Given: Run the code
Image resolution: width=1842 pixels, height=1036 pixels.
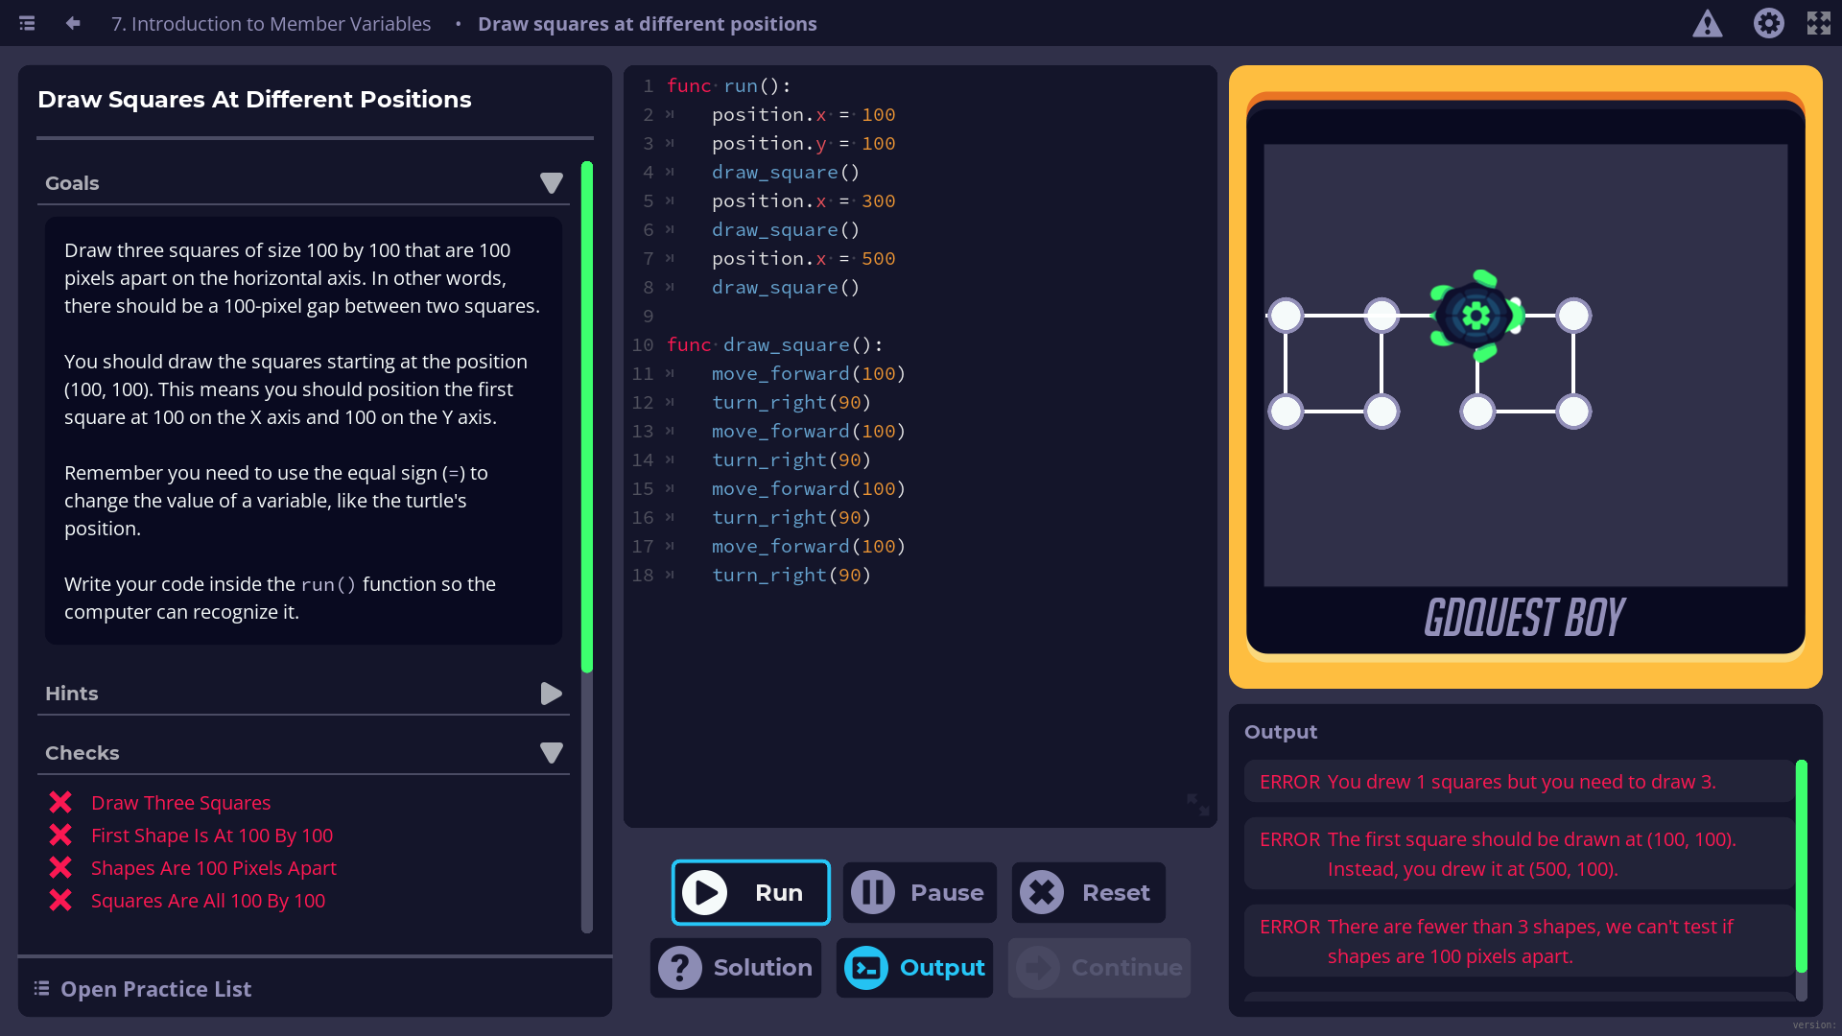Looking at the screenshot, I should click(750, 893).
